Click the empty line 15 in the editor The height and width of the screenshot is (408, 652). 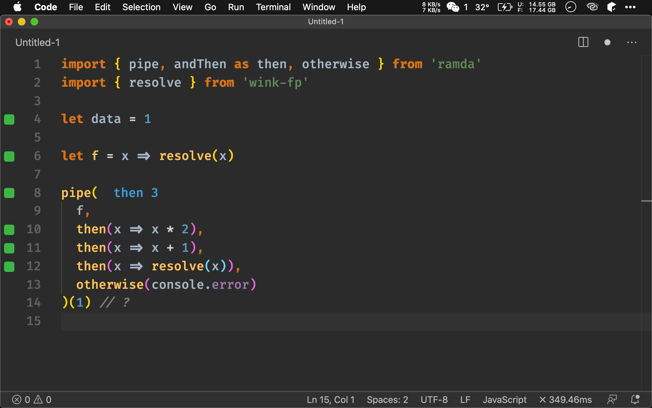point(351,321)
